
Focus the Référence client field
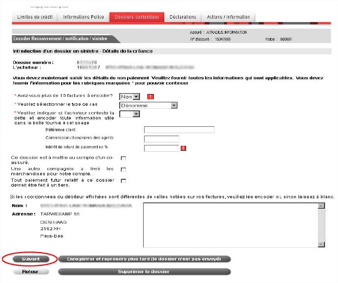tap(179, 130)
